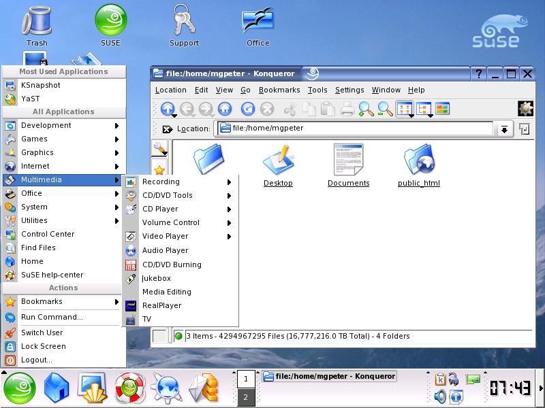Open the public_html folder
This screenshot has height=408, width=545.
pos(419,166)
